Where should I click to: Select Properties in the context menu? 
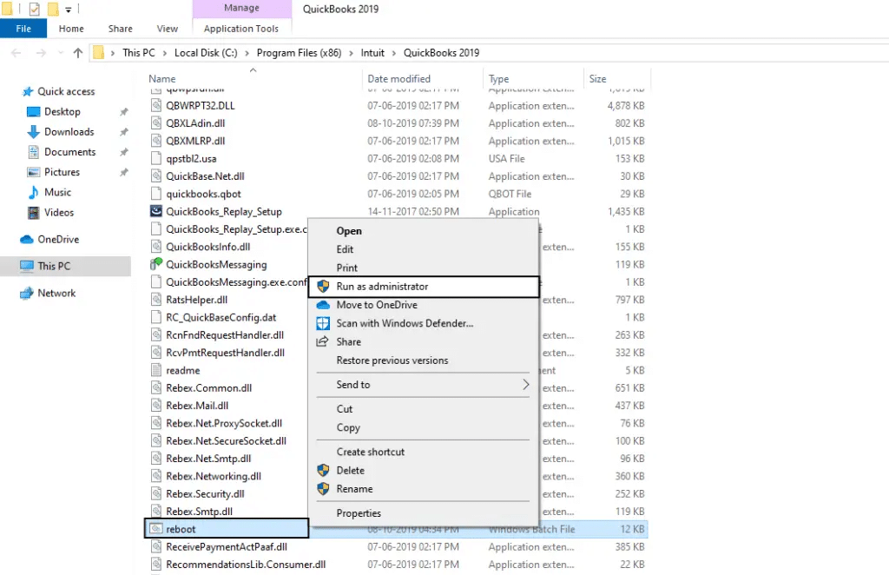tap(359, 513)
